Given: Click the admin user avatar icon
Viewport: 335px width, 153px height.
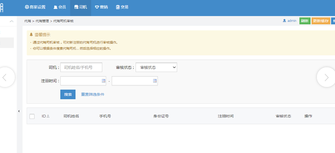Looking at the screenshot, I should (x=284, y=21).
